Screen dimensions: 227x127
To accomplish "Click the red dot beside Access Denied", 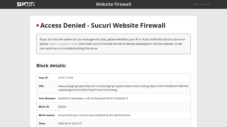I will pyautogui.click(x=37, y=25).
